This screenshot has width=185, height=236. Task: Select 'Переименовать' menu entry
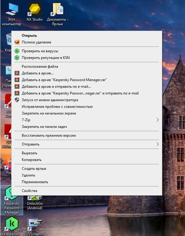click(87, 182)
